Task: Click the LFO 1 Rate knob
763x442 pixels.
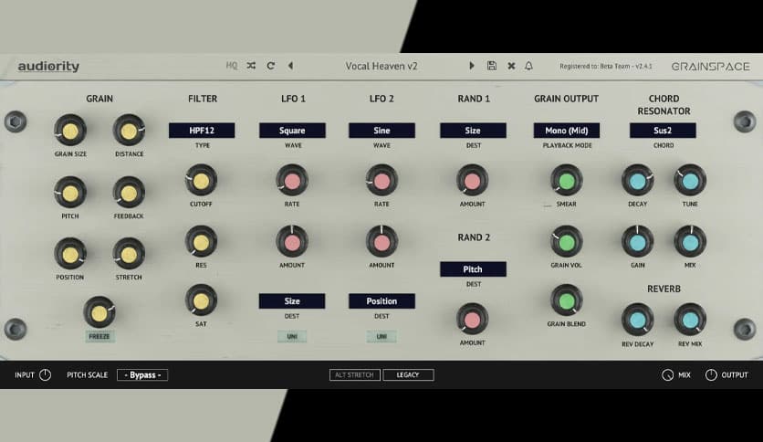Action: [292, 181]
